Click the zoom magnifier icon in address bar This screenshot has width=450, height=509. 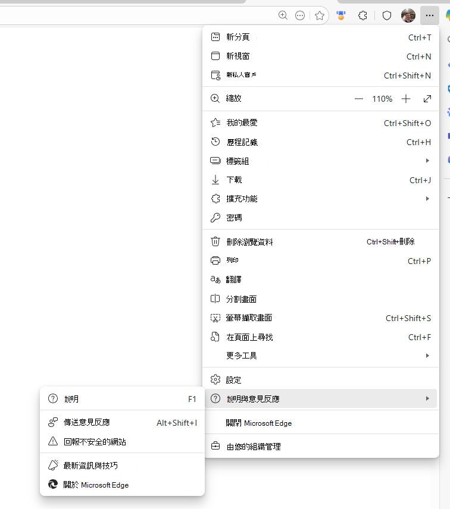point(283,15)
